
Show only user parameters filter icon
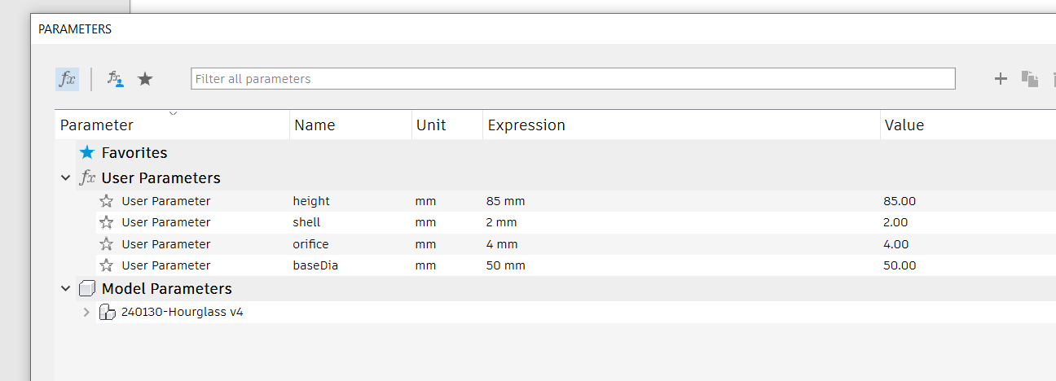click(x=116, y=79)
